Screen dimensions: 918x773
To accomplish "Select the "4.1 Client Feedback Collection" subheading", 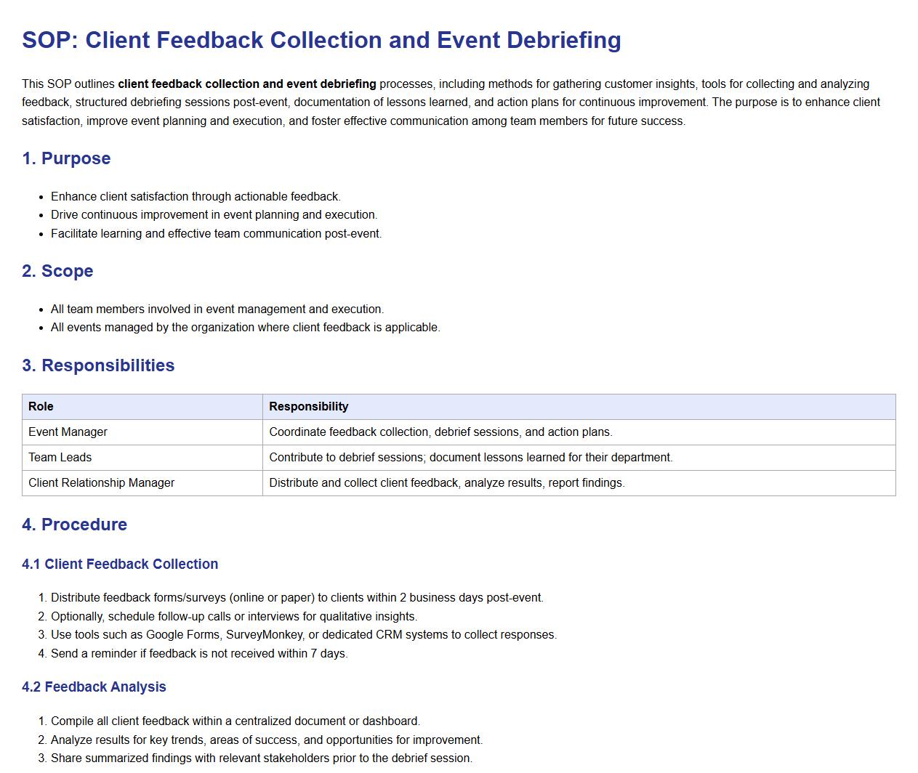I will pyautogui.click(x=120, y=564).
